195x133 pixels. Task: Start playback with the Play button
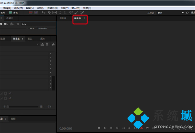(105, 128)
